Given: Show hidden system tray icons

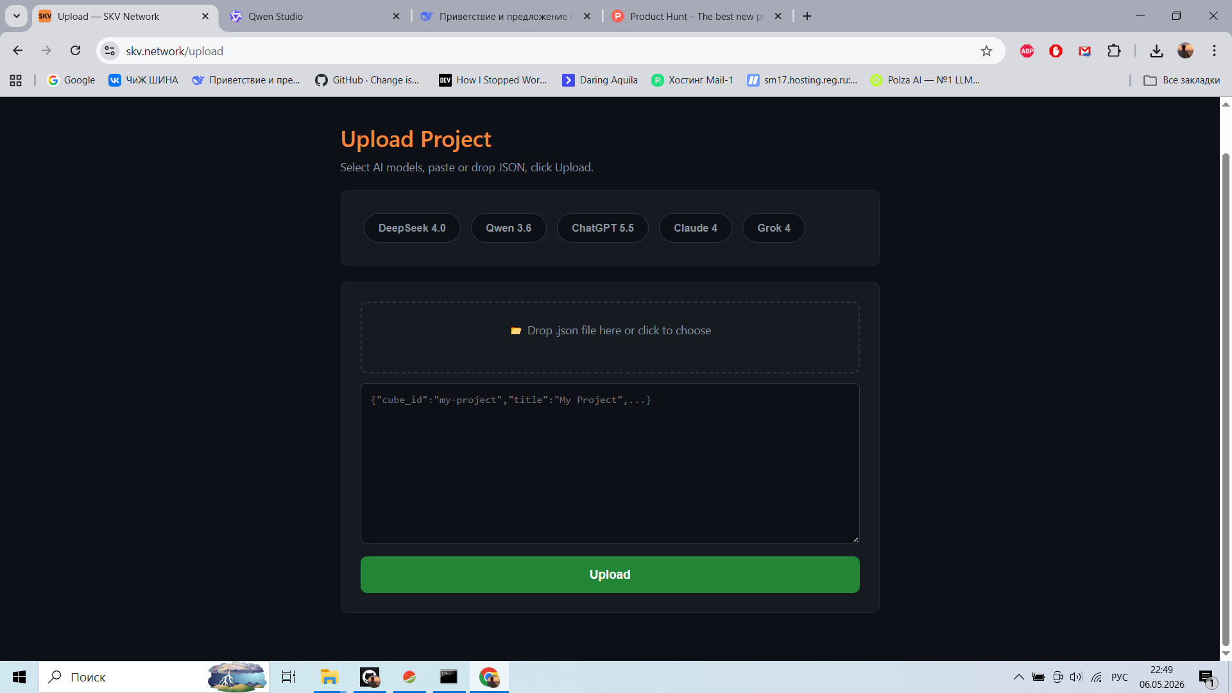Looking at the screenshot, I should point(1018,677).
